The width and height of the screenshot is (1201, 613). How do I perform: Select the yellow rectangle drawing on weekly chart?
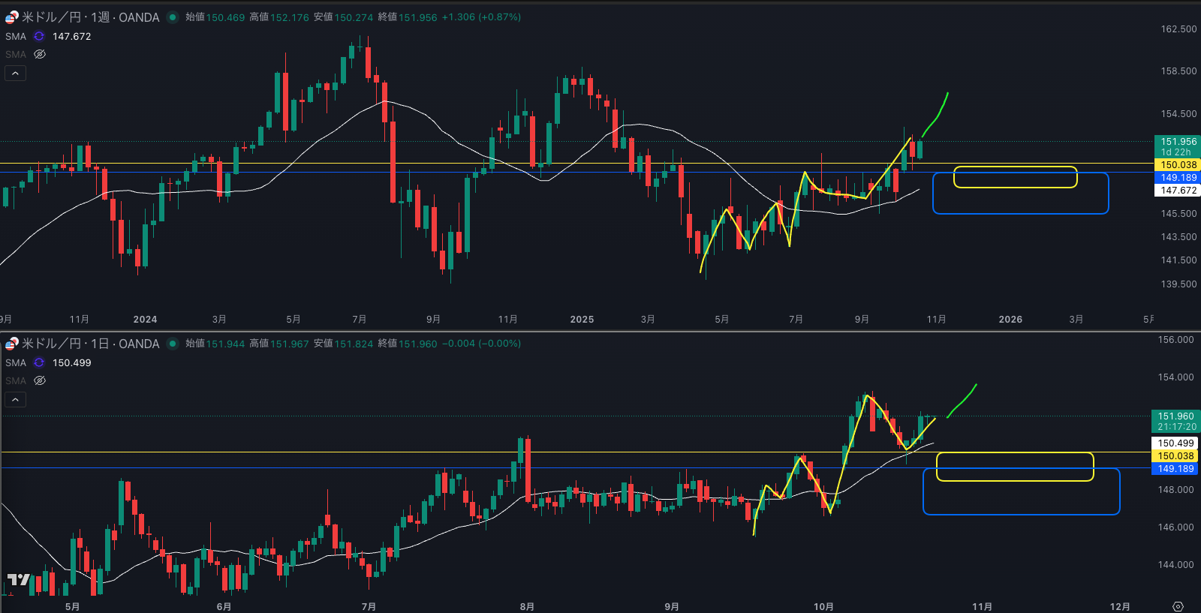click(x=1015, y=168)
